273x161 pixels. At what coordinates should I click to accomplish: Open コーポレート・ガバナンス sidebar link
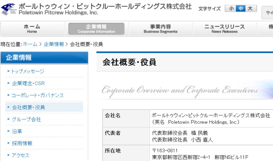tap(38, 95)
